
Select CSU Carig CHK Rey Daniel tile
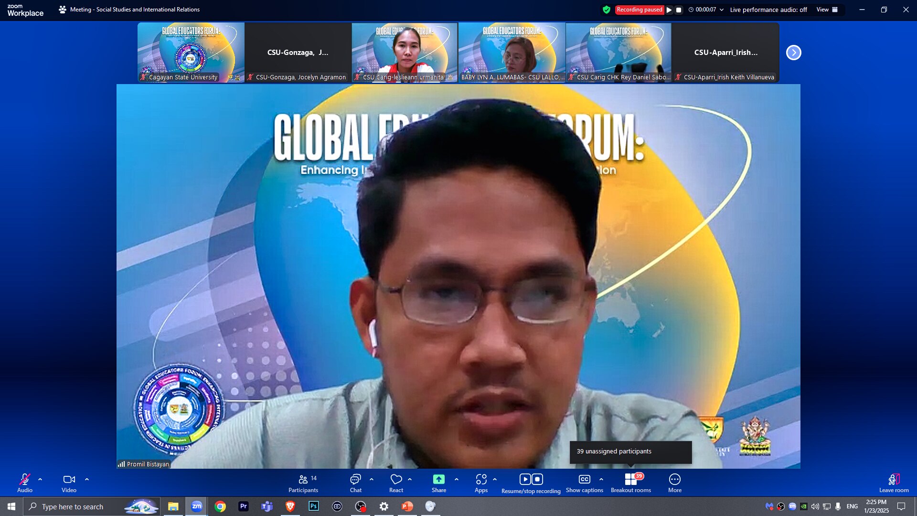(x=619, y=53)
